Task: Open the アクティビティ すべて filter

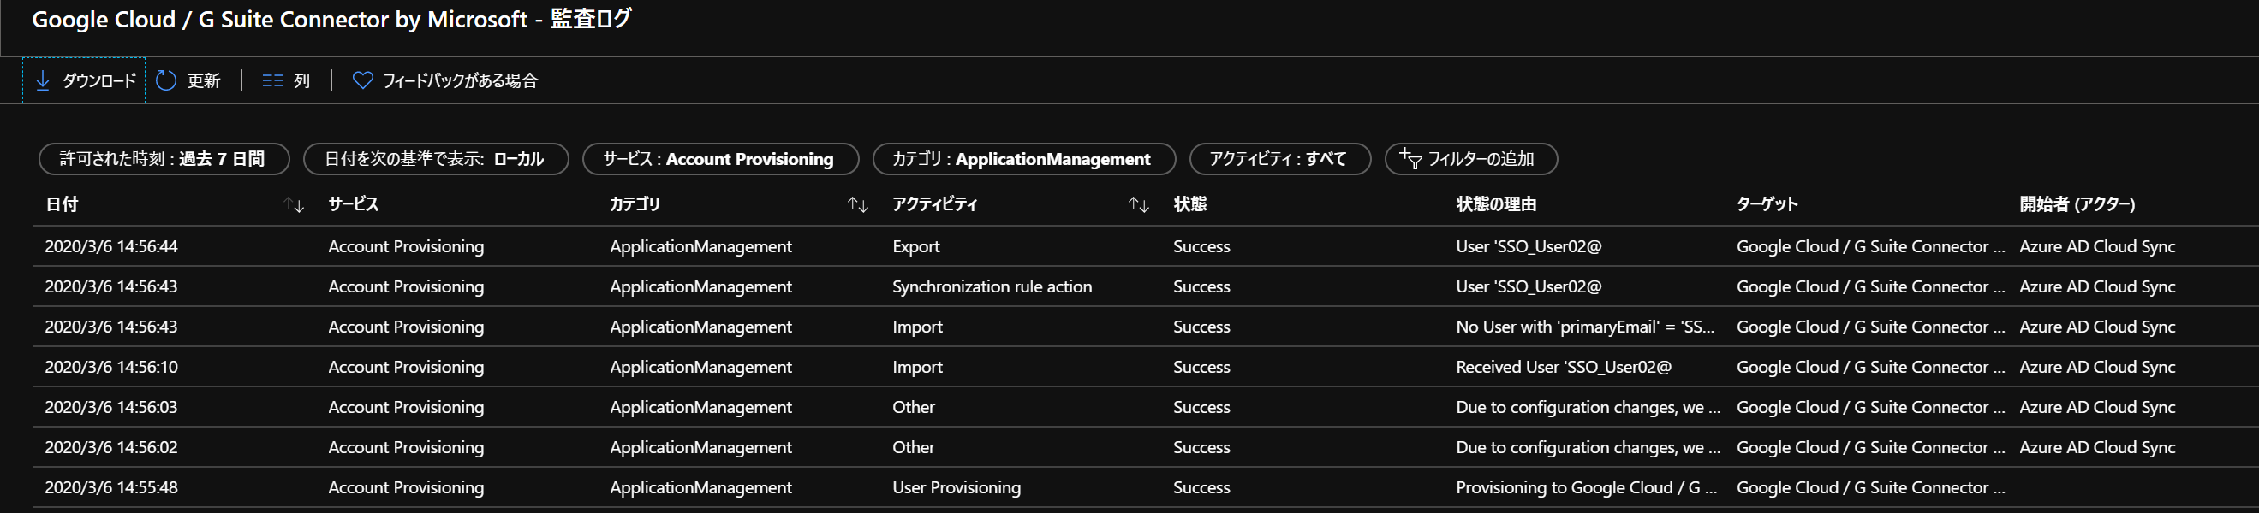Action: [x=1279, y=158]
